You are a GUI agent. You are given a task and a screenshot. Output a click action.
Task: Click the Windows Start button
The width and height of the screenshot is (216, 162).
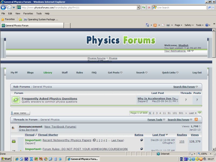[6, 159]
